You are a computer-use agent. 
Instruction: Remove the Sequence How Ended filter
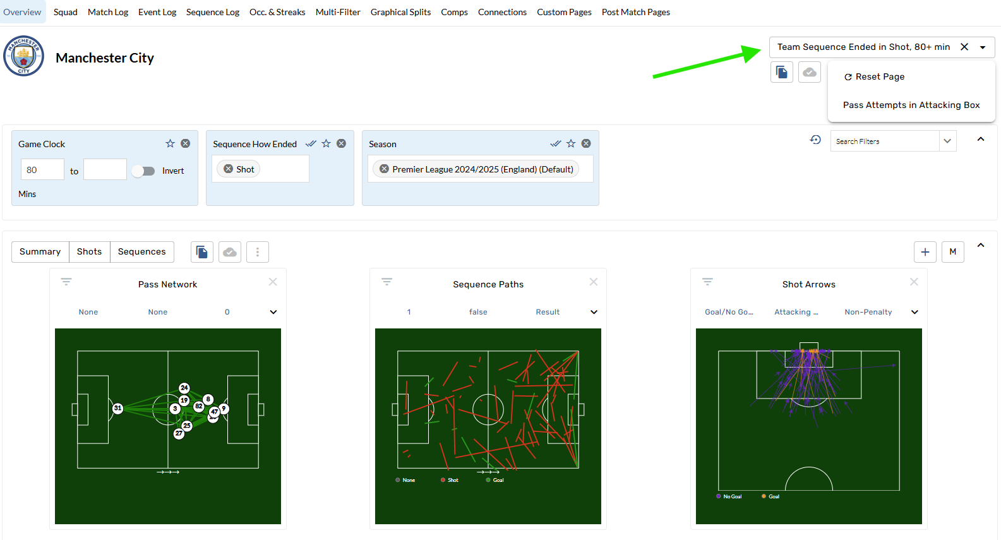342,143
